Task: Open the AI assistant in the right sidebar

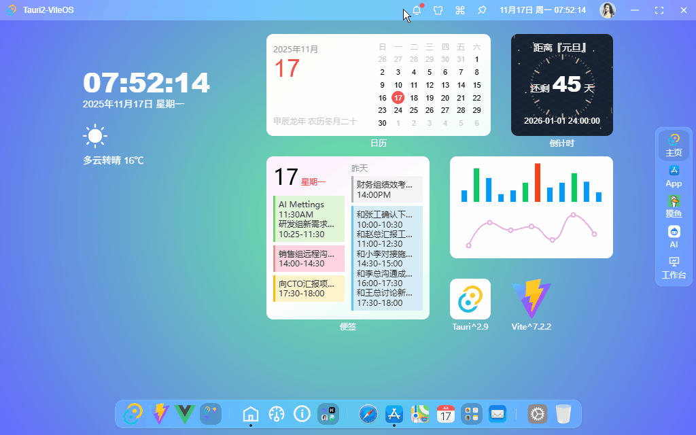Action: click(674, 237)
